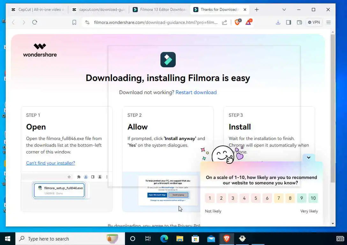Open Brave Rewards triangle icon
347x245 pixels.
(248, 22)
